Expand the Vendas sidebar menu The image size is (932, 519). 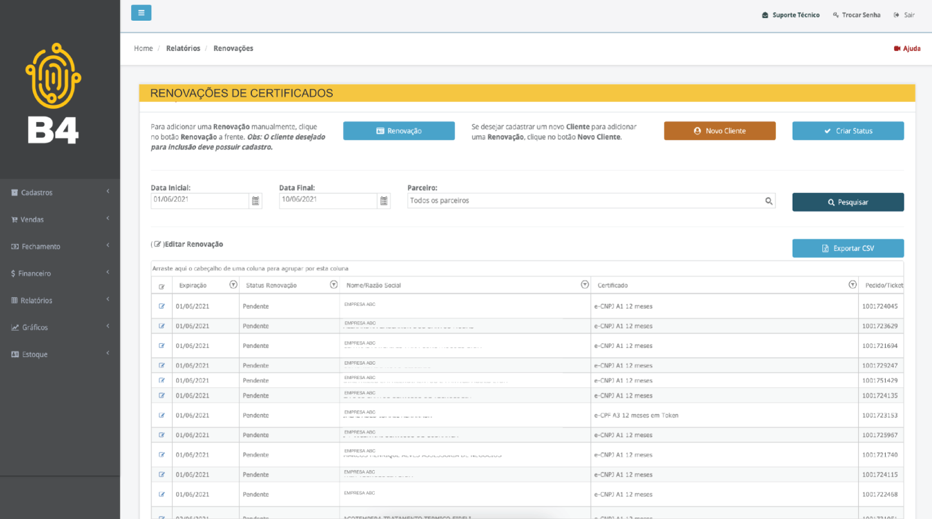tap(60, 219)
